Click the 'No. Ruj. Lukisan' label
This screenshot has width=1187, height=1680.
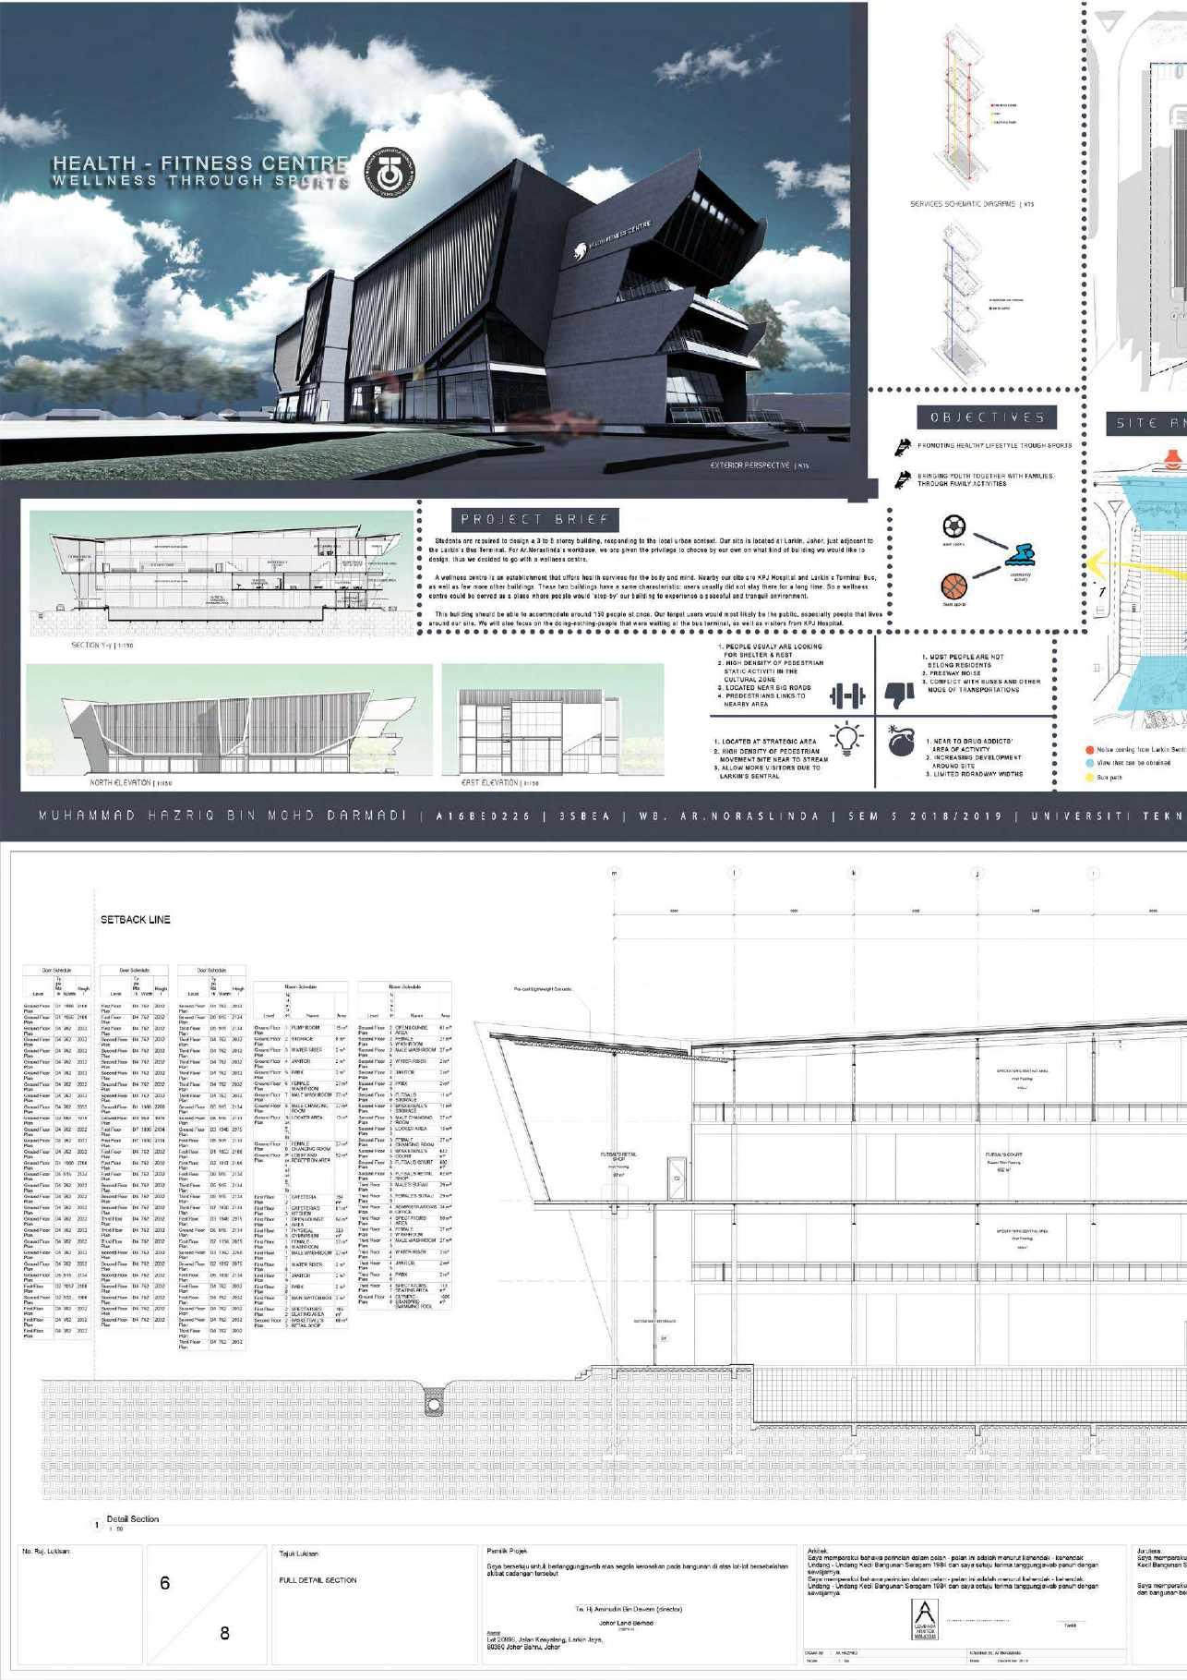click(x=46, y=1551)
